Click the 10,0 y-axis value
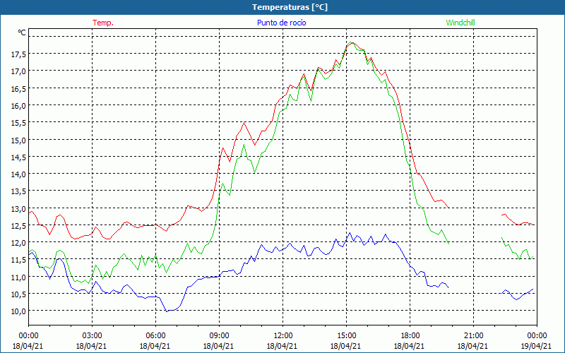 point(18,311)
